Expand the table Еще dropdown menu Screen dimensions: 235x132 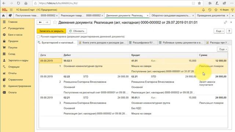tap(223, 49)
